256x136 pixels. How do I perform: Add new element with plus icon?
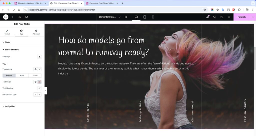pyautogui.click(x=12, y=17)
